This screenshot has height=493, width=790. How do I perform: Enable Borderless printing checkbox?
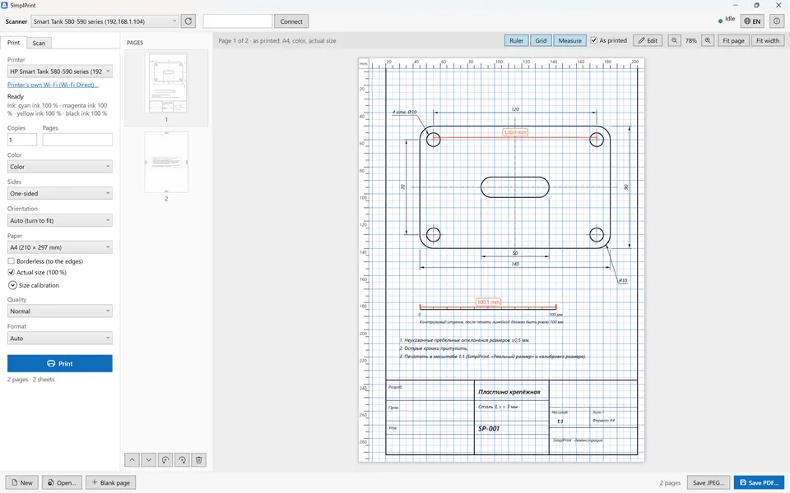(11, 261)
